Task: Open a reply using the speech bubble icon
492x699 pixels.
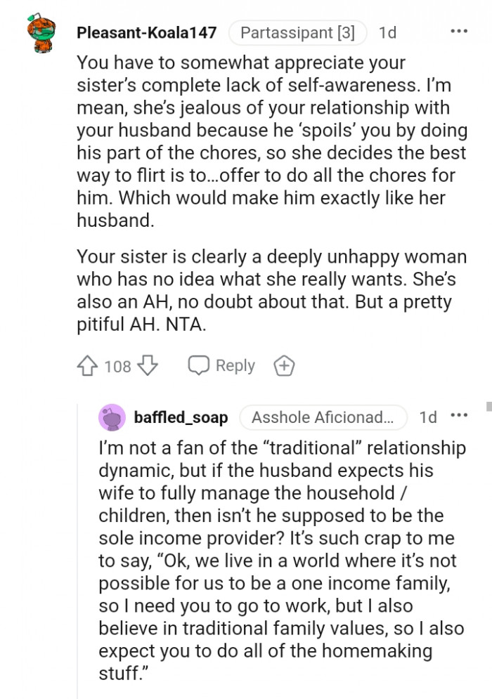Action: pos(199,365)
